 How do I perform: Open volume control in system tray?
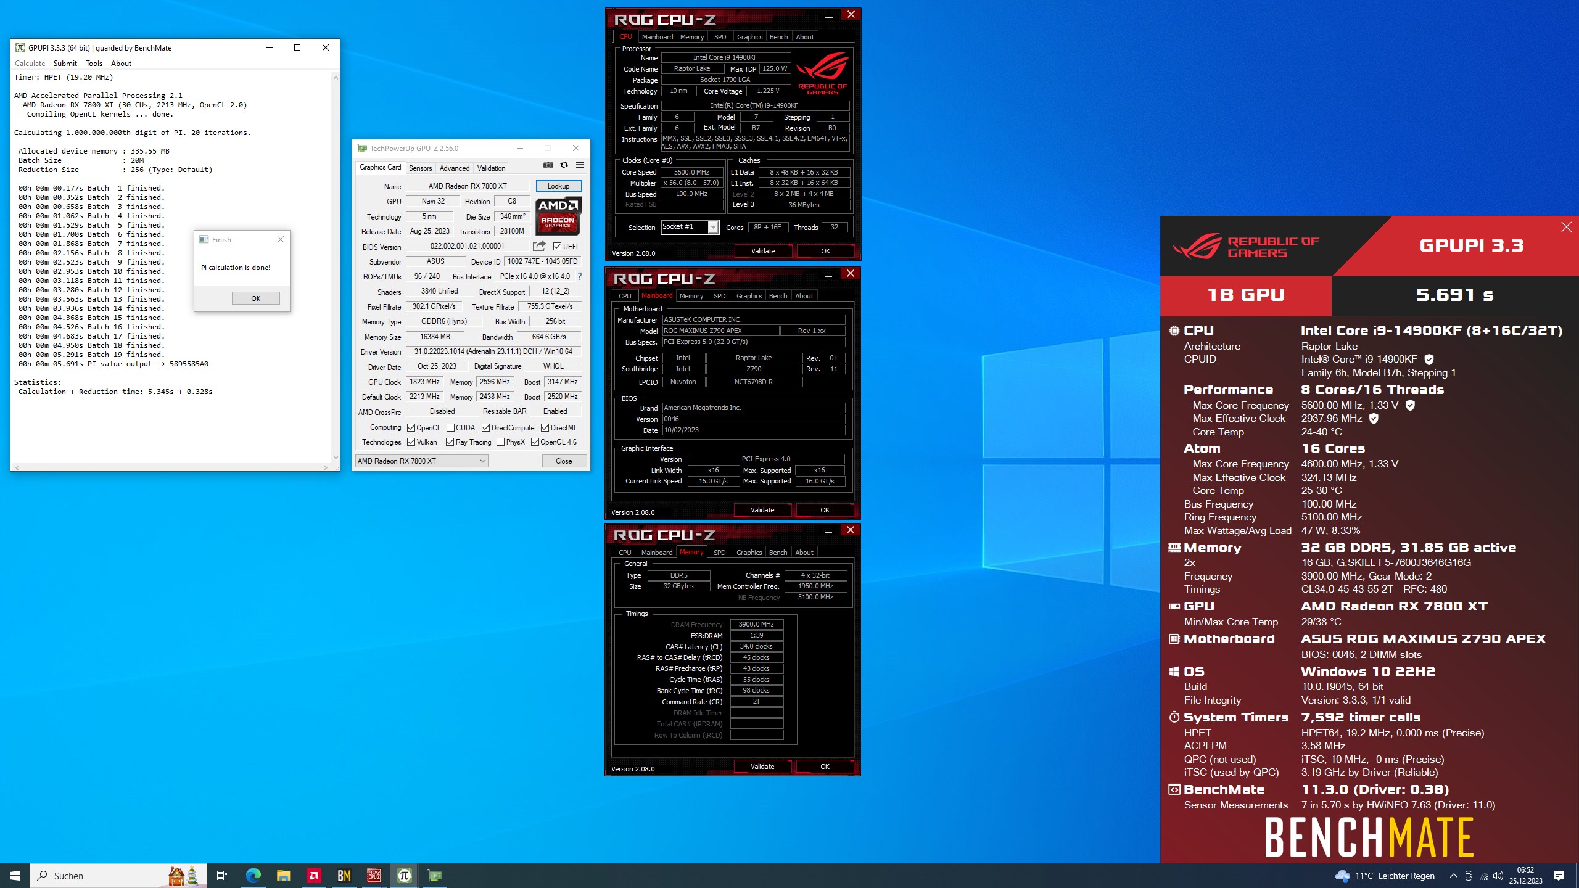pyautogui.click(x=1498, y=876)
